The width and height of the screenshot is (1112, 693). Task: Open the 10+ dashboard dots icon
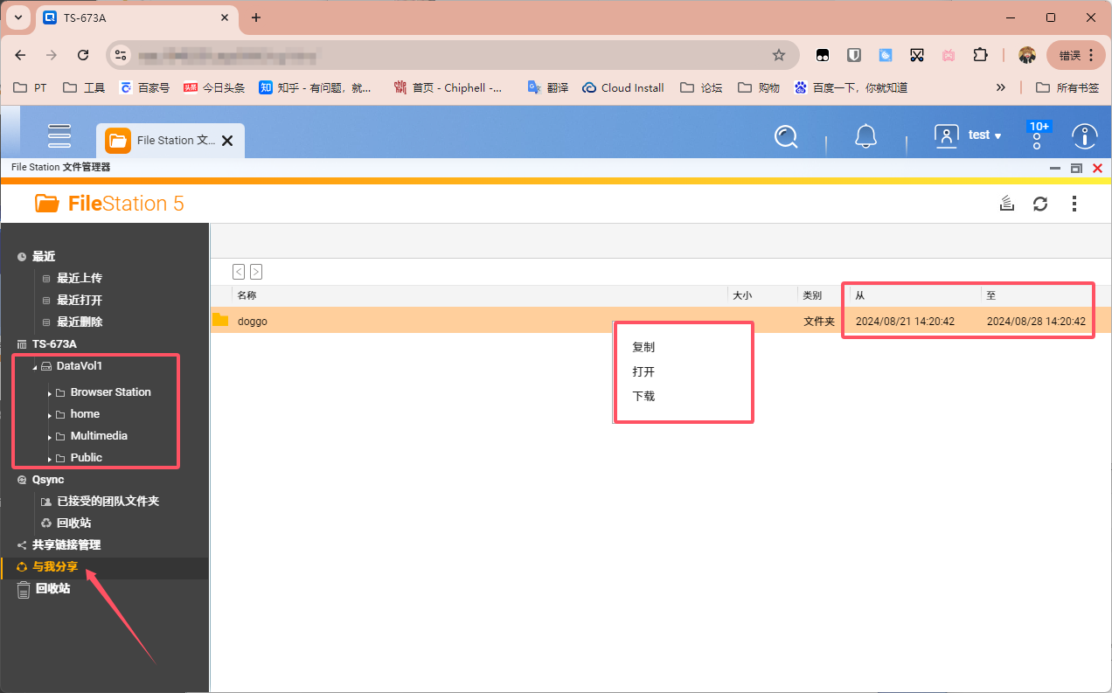tap(1039, 136)
